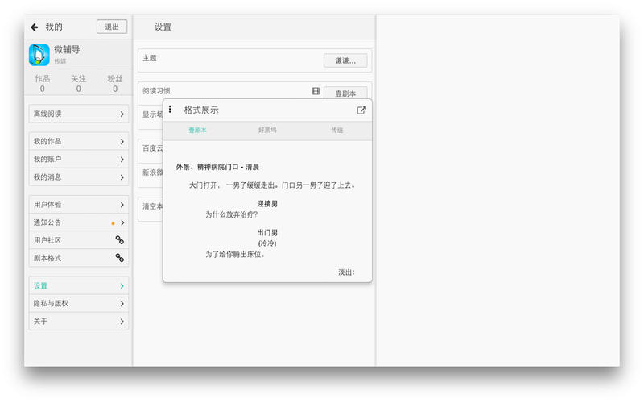Open 我的作品
Image resolution: width=644 pixels, height=403 pixels.
(x=79, y=142)
